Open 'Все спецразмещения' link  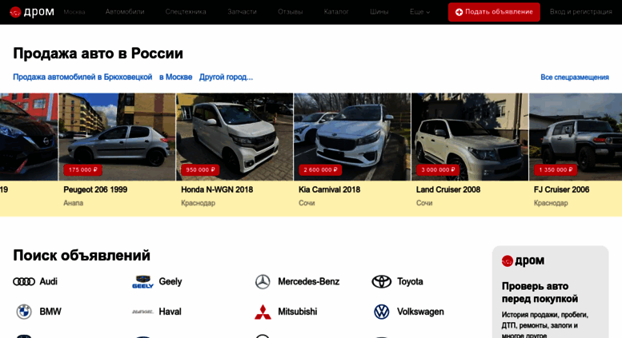pyautogui.click(x=574, y=78)
